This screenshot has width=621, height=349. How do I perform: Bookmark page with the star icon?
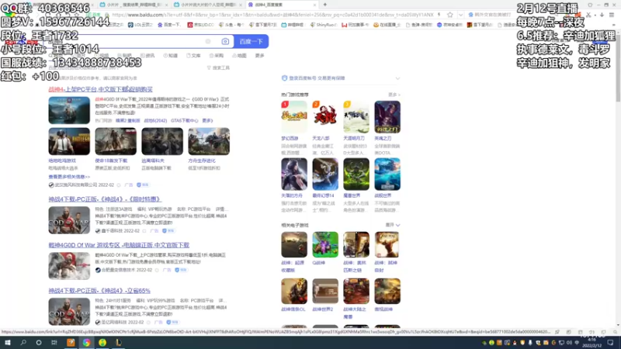click(450, 15)
